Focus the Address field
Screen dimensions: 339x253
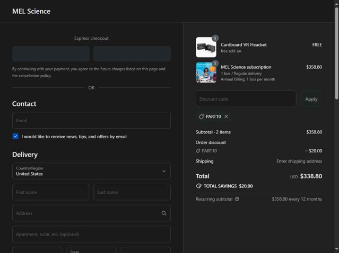pyautogui.click(x=91, y=213)
